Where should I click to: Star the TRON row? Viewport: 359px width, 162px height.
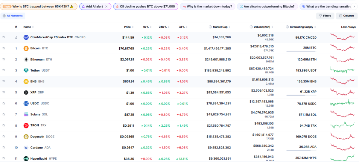[x=4, y=125]
